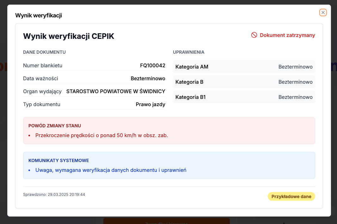Click the Sprawdzono timestamp text
Image resolution: width=337 pixels, height=224 pixels.
click(54, 195)
